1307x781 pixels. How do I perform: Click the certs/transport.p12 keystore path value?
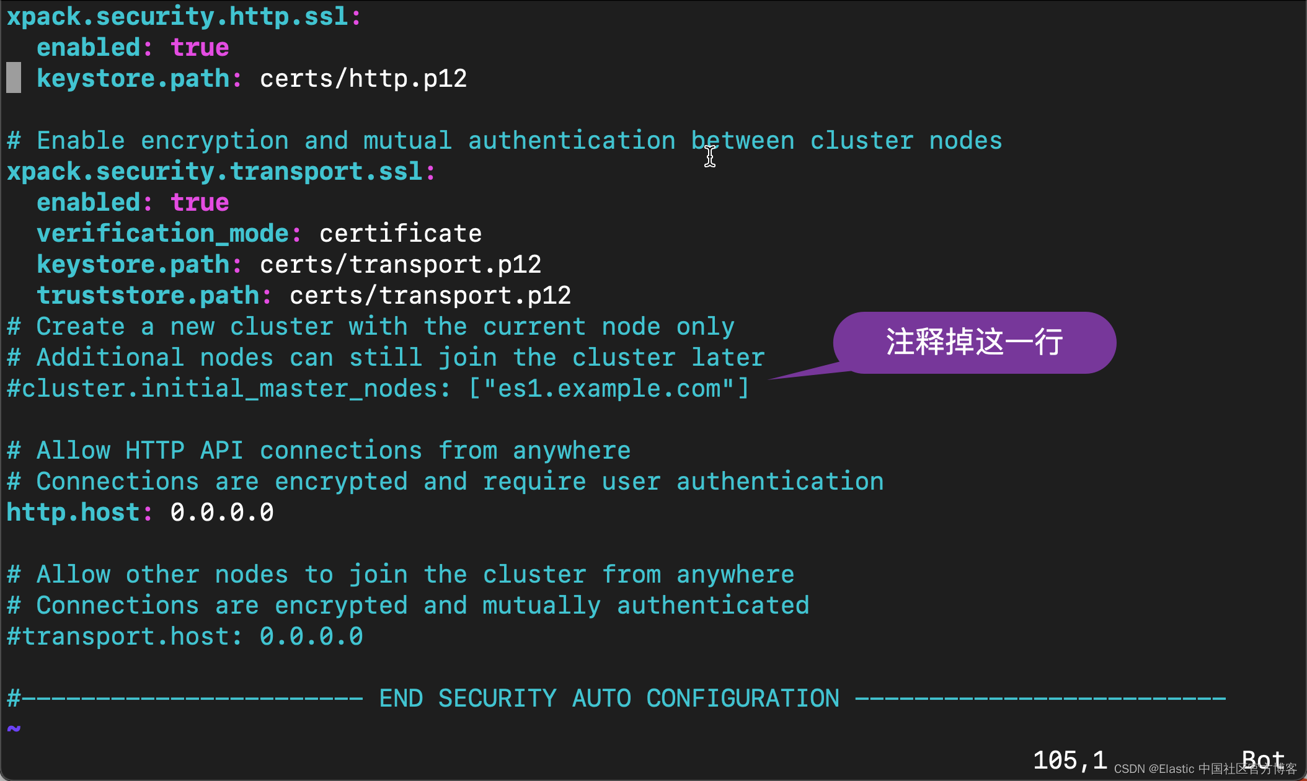(x=401, y=265)
